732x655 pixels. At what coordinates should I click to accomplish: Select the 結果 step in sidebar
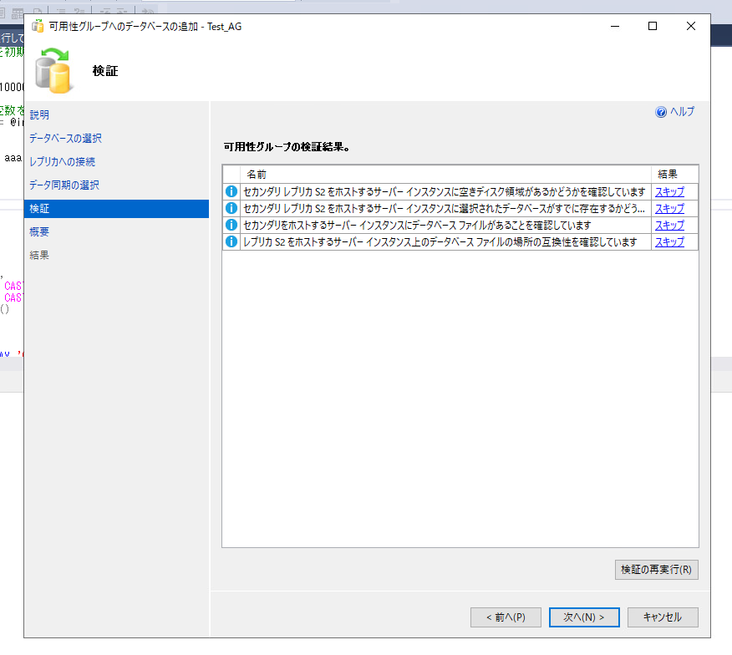click(39, 255)
